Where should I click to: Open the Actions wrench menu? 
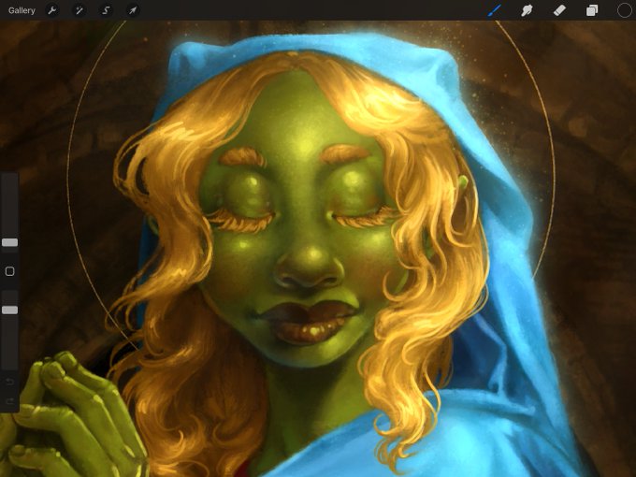point(52,10)
